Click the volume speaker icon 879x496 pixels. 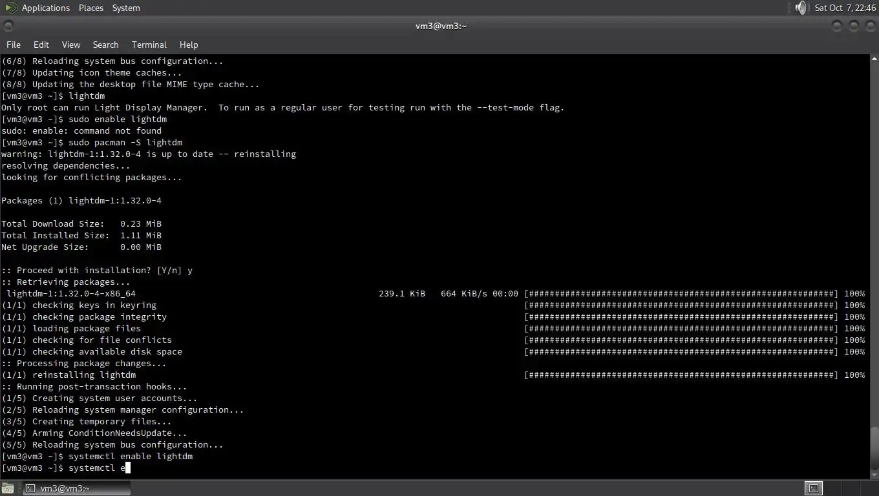[801, 8]
